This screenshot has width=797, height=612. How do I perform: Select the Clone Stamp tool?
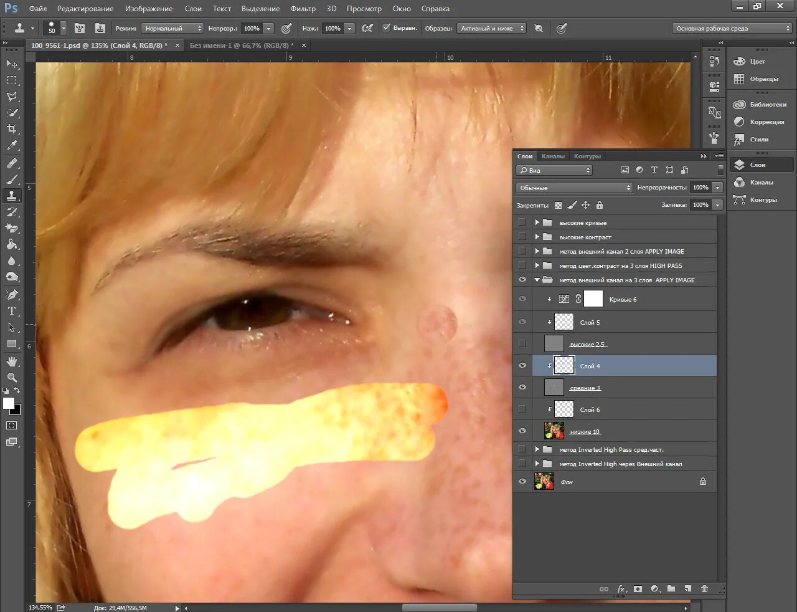point(12,196)
